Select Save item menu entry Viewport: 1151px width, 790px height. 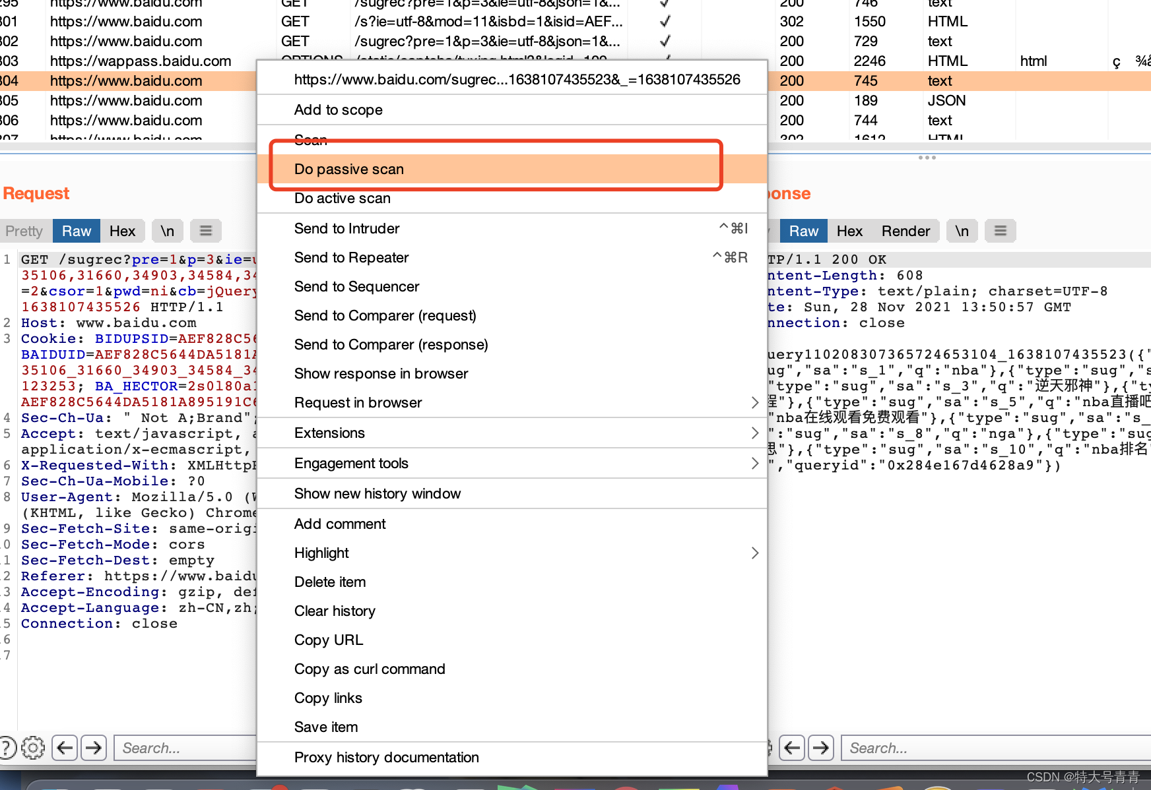tap(512, 727)
